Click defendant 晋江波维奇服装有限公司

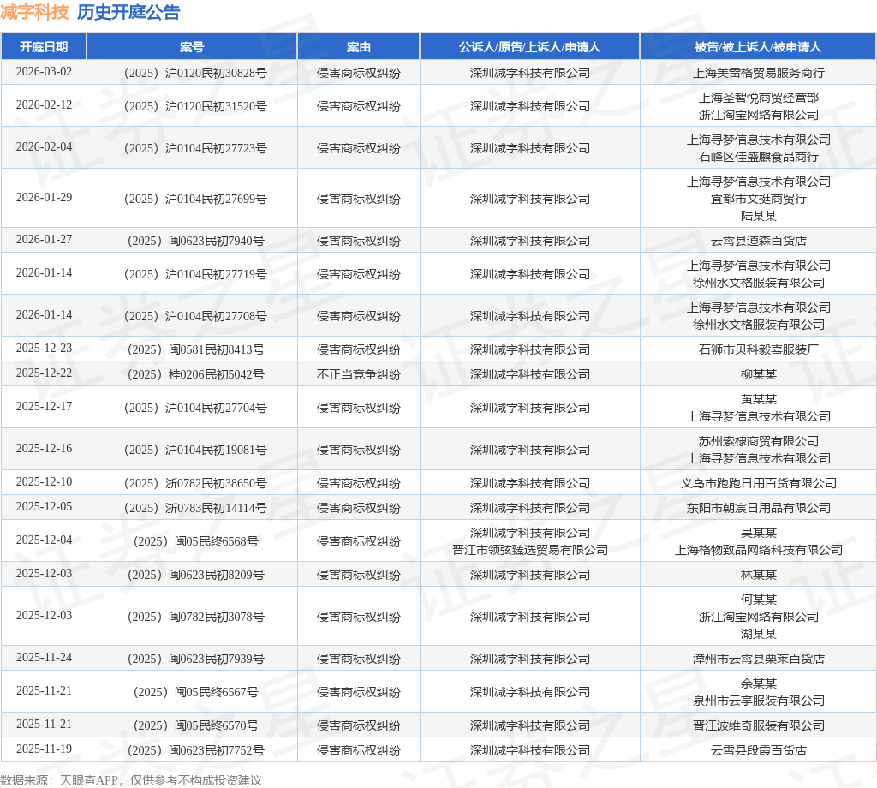point(759,725)
